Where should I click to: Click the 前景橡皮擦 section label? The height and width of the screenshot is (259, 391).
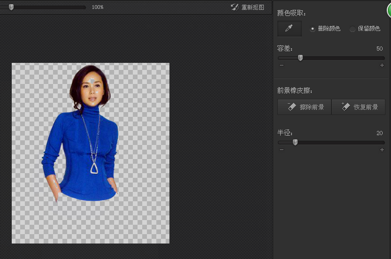pyautogui.click(x=295, y=90)
